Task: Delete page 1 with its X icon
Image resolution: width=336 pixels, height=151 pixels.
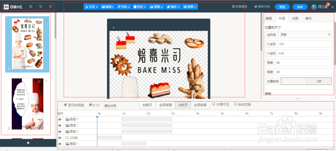Action: pyautogui.click(x=46, y=20)
